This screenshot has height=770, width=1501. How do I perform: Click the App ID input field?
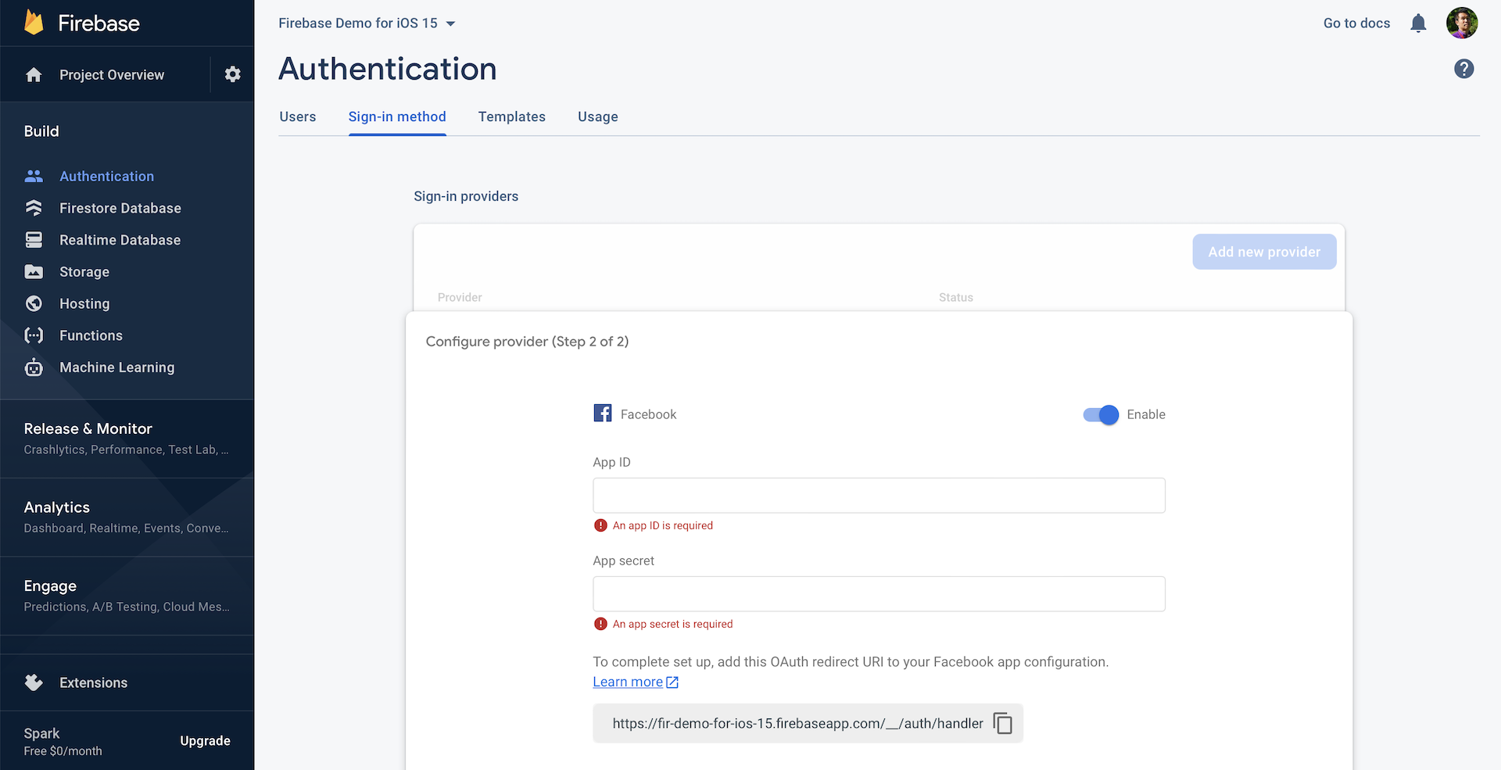pyautogui.click(x=879, y=496)
